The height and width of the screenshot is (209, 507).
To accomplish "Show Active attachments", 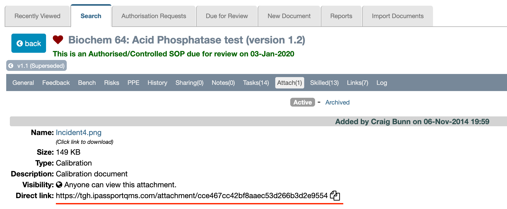I will click(x=302, y=102).
